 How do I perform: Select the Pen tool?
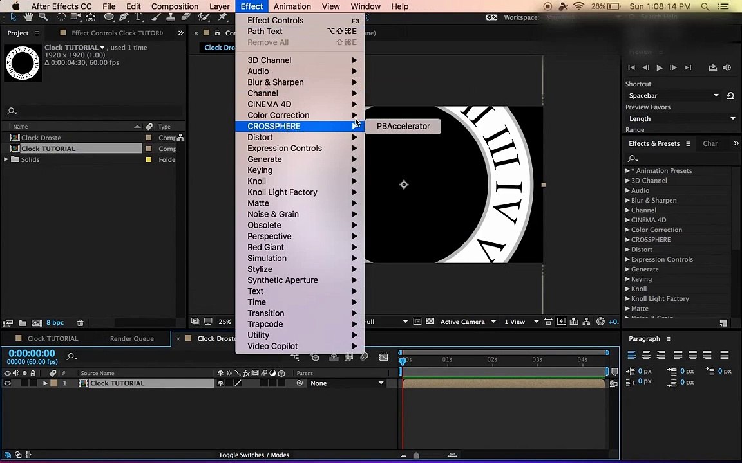click(x=124, y=17)
